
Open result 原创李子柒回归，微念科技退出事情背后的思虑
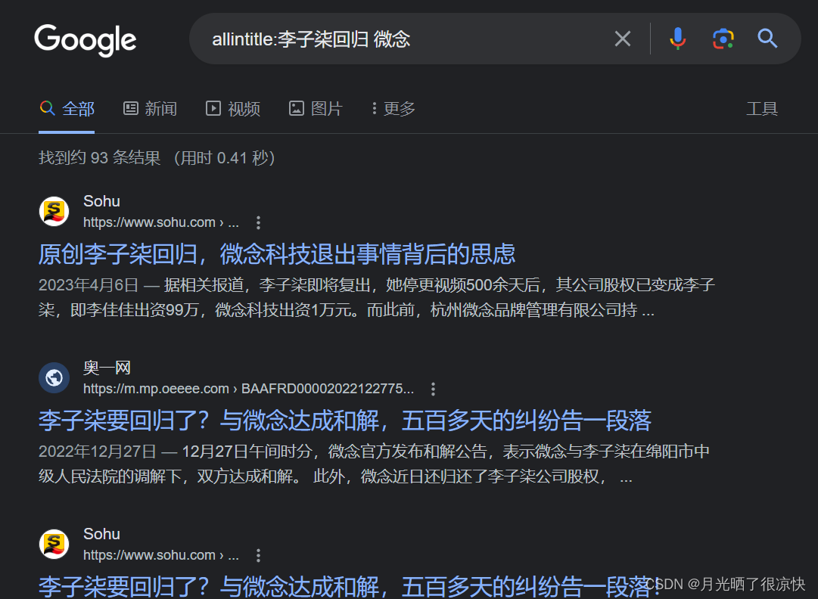[277, 254]
